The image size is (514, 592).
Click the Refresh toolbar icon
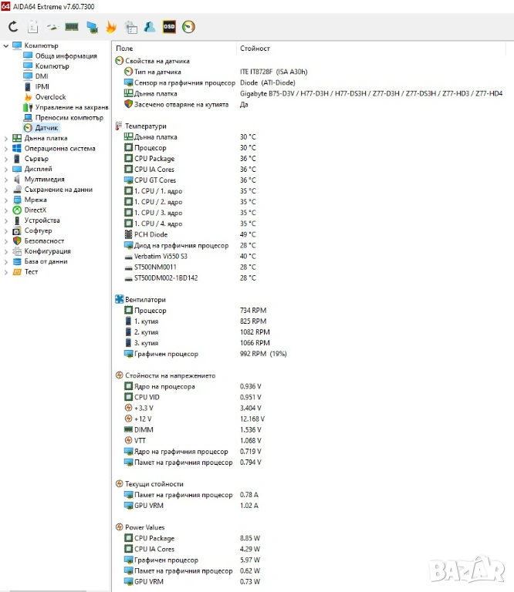[x=13, y=27]
